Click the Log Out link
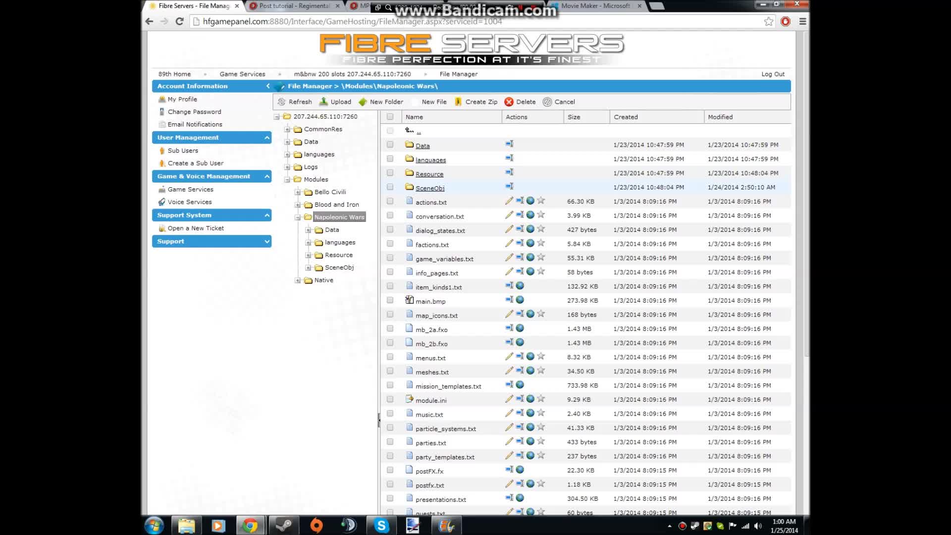The height and width of the screenshot is (535, 951). coord(773,74)
